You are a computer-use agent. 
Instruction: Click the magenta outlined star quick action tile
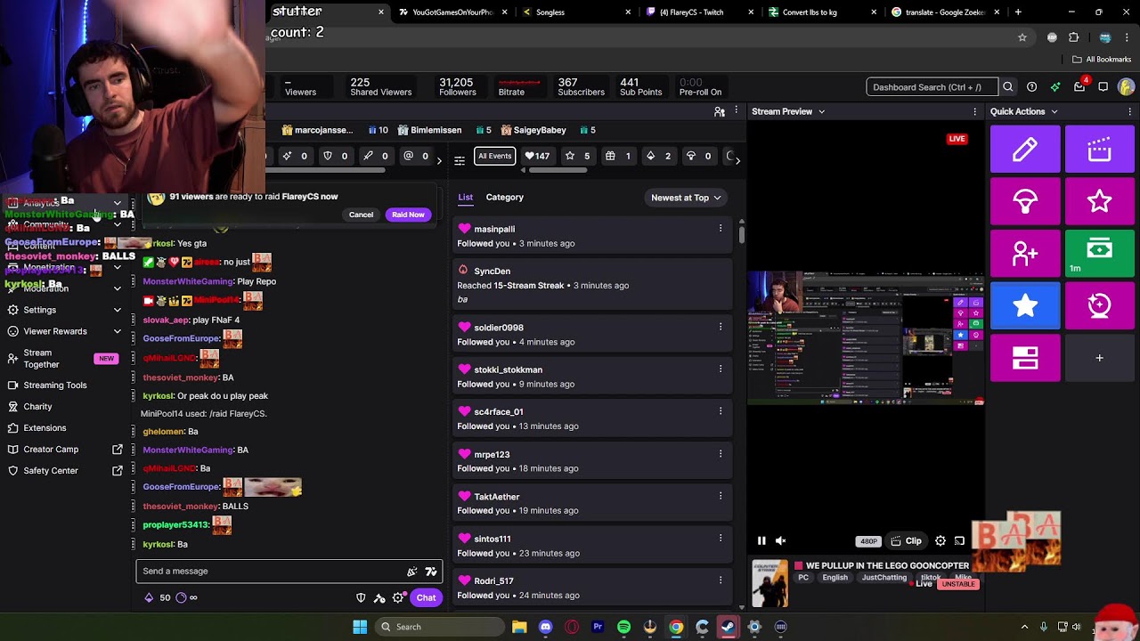pyautogui.click(x=1099, y=201)
